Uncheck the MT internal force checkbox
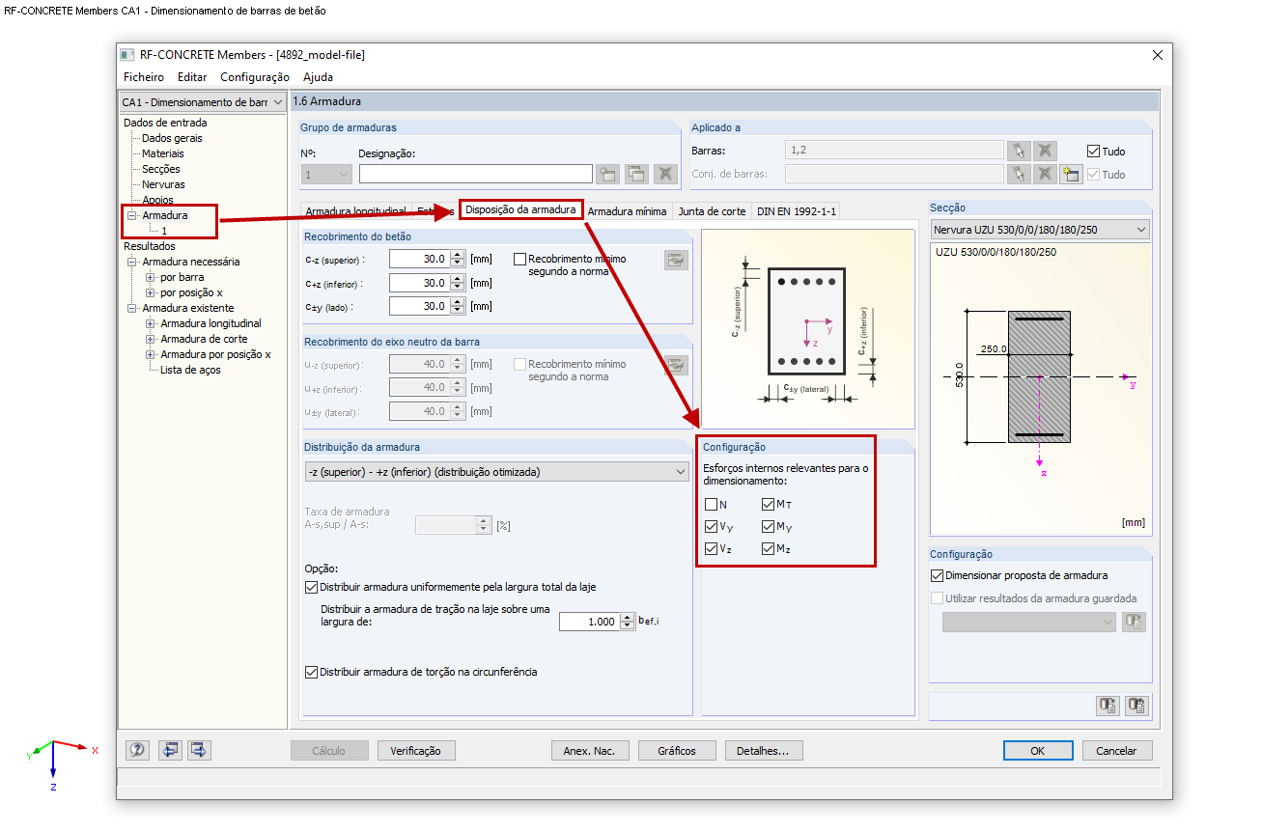The height and width of the screenshot is (832, 1262). [769, 505]
